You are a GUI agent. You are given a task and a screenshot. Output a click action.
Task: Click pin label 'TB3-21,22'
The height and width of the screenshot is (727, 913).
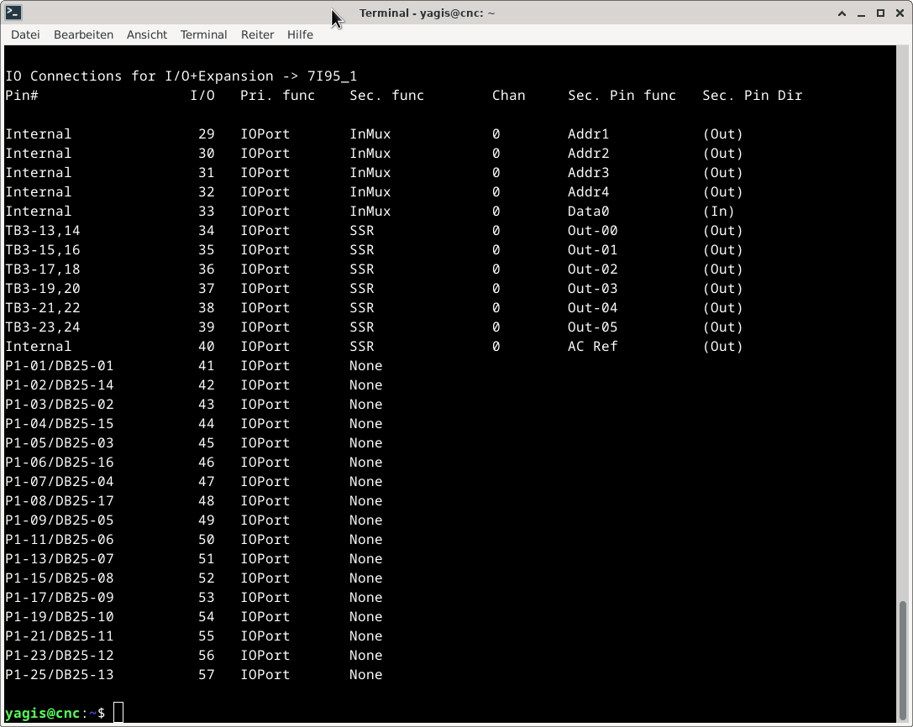click(43, 307)
